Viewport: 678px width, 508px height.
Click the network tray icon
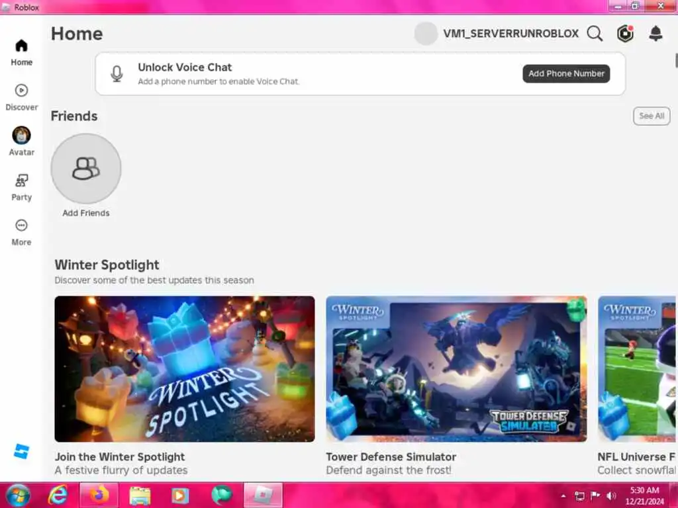click(579, 495)
